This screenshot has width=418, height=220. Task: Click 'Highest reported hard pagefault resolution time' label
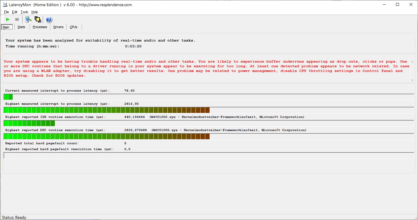pyautogui.click(x=60, y=149)
